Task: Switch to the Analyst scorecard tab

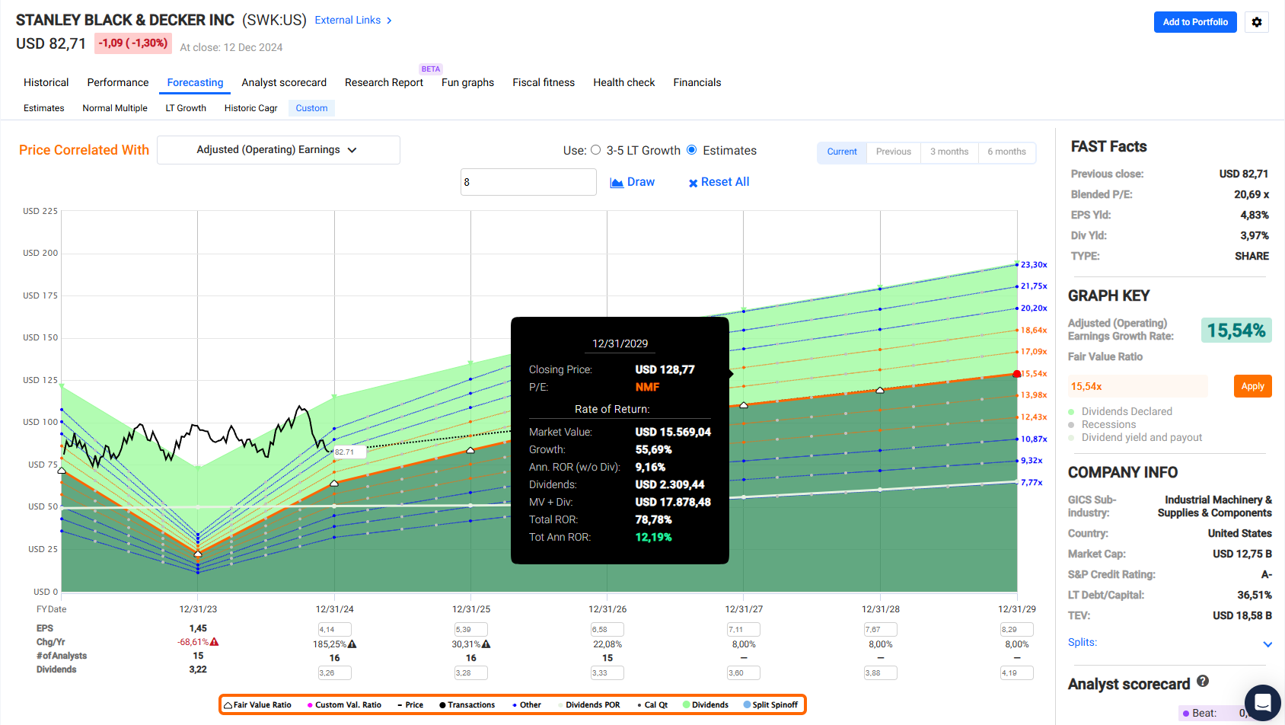Action: coord(284,82)
